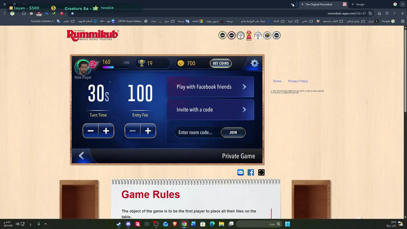Click the leaderboard badge beside the avatar
This screenshot has width=407, height=229.
click(93, 65)
